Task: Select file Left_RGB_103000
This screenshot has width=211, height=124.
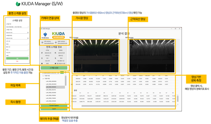Action: [x=51, y=93]
